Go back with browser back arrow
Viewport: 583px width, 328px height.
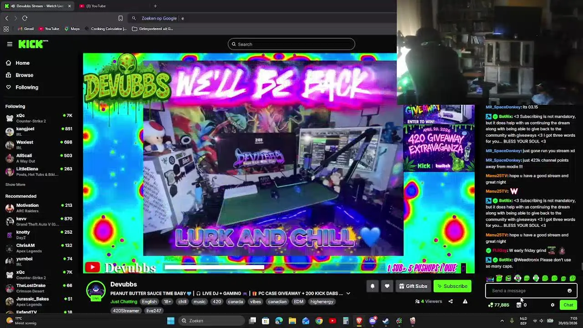pyautogui.click(x=7, y=18)
